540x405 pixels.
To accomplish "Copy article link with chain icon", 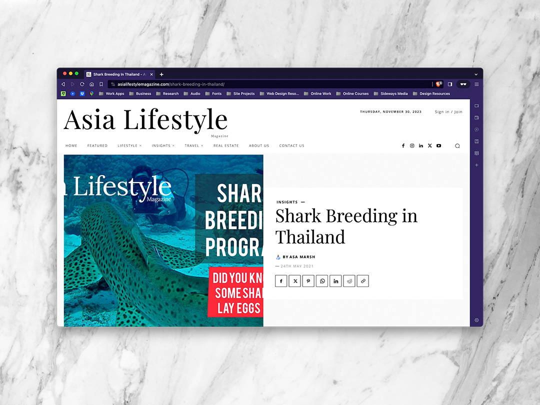I will tap(363, 281).
